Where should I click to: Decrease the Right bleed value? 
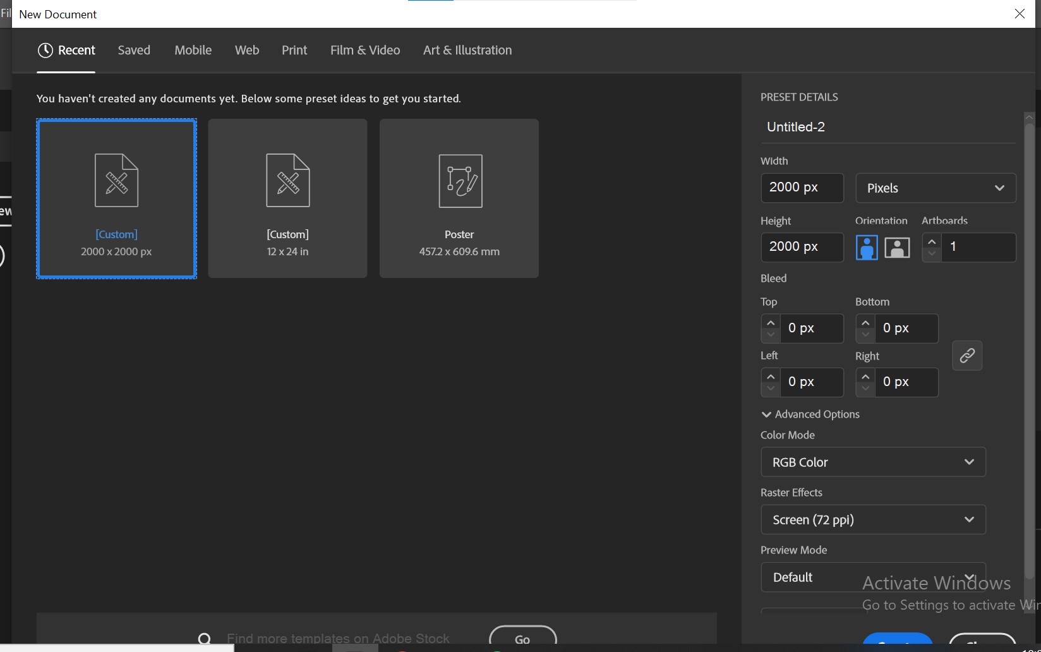(865, 389)
